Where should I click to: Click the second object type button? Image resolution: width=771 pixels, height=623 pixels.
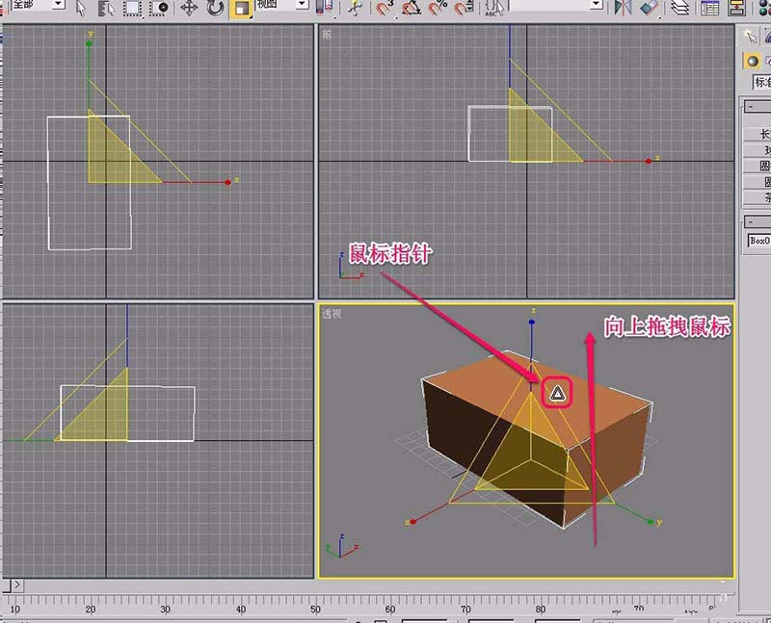tap(757, 150)
